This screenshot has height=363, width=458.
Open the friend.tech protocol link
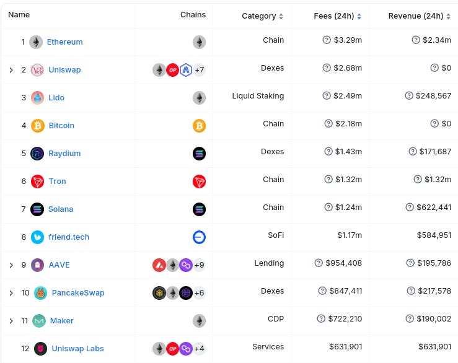click(x=69, y=237)
